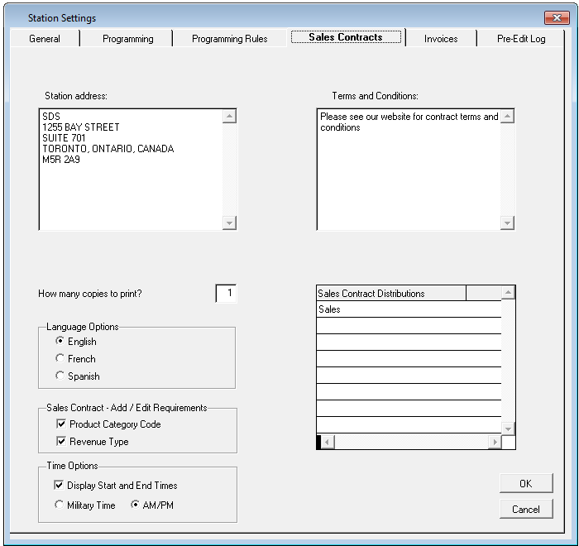Choose English language radio button
The width and height of the screenshot is (579, 546).
(60, 342)
